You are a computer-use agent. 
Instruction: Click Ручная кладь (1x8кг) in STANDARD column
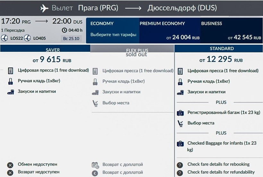pos(208,81)
